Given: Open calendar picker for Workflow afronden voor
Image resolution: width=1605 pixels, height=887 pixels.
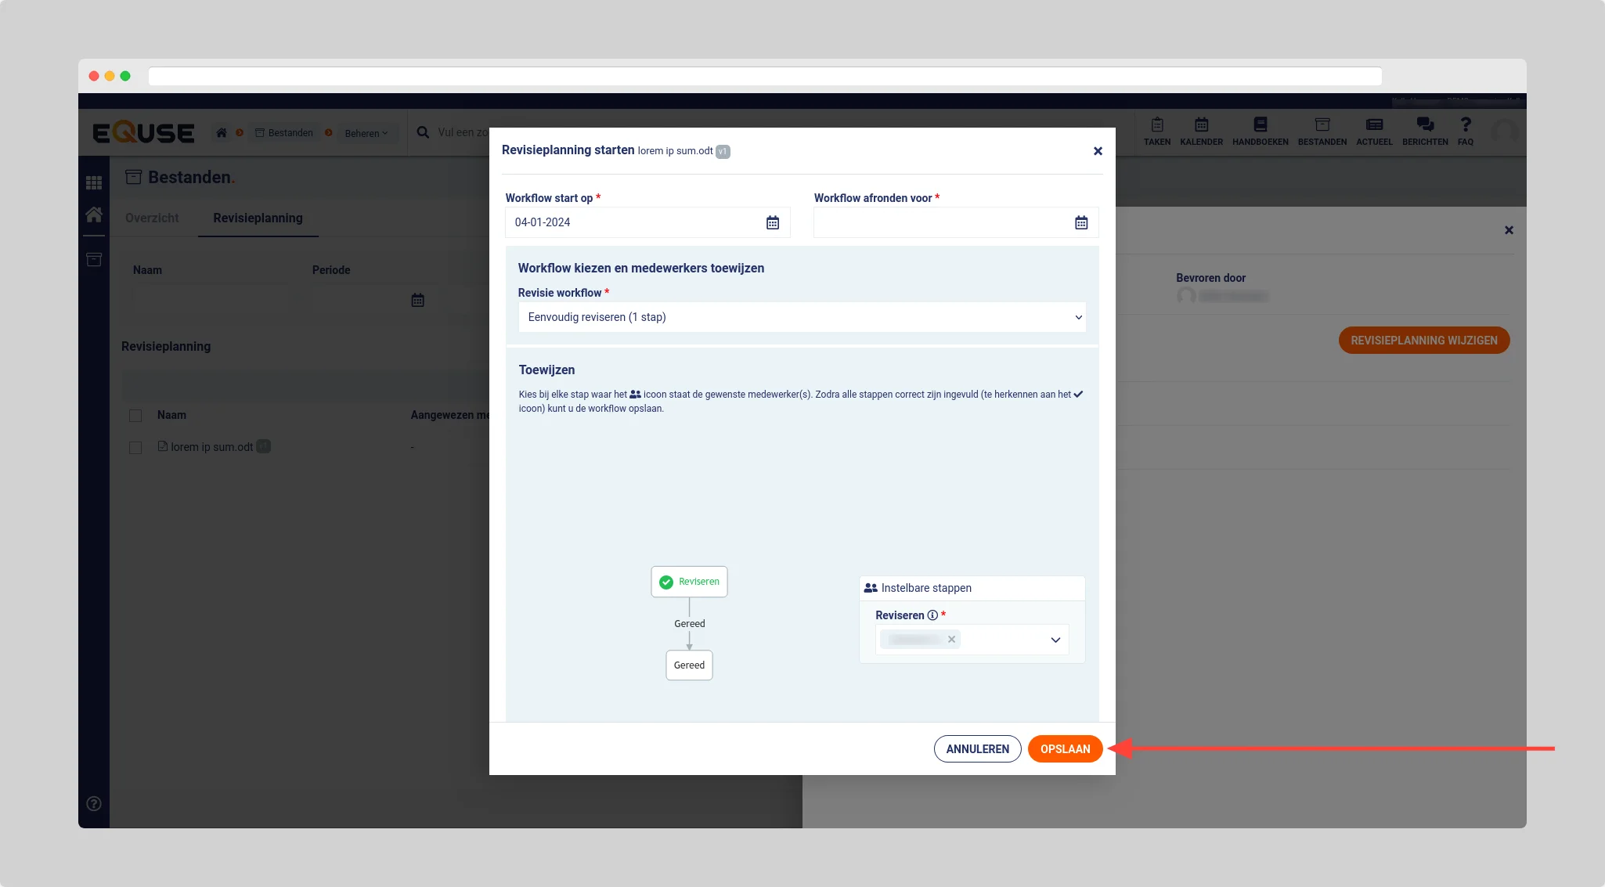Looking at the screenshot, I should [1080, 223].
